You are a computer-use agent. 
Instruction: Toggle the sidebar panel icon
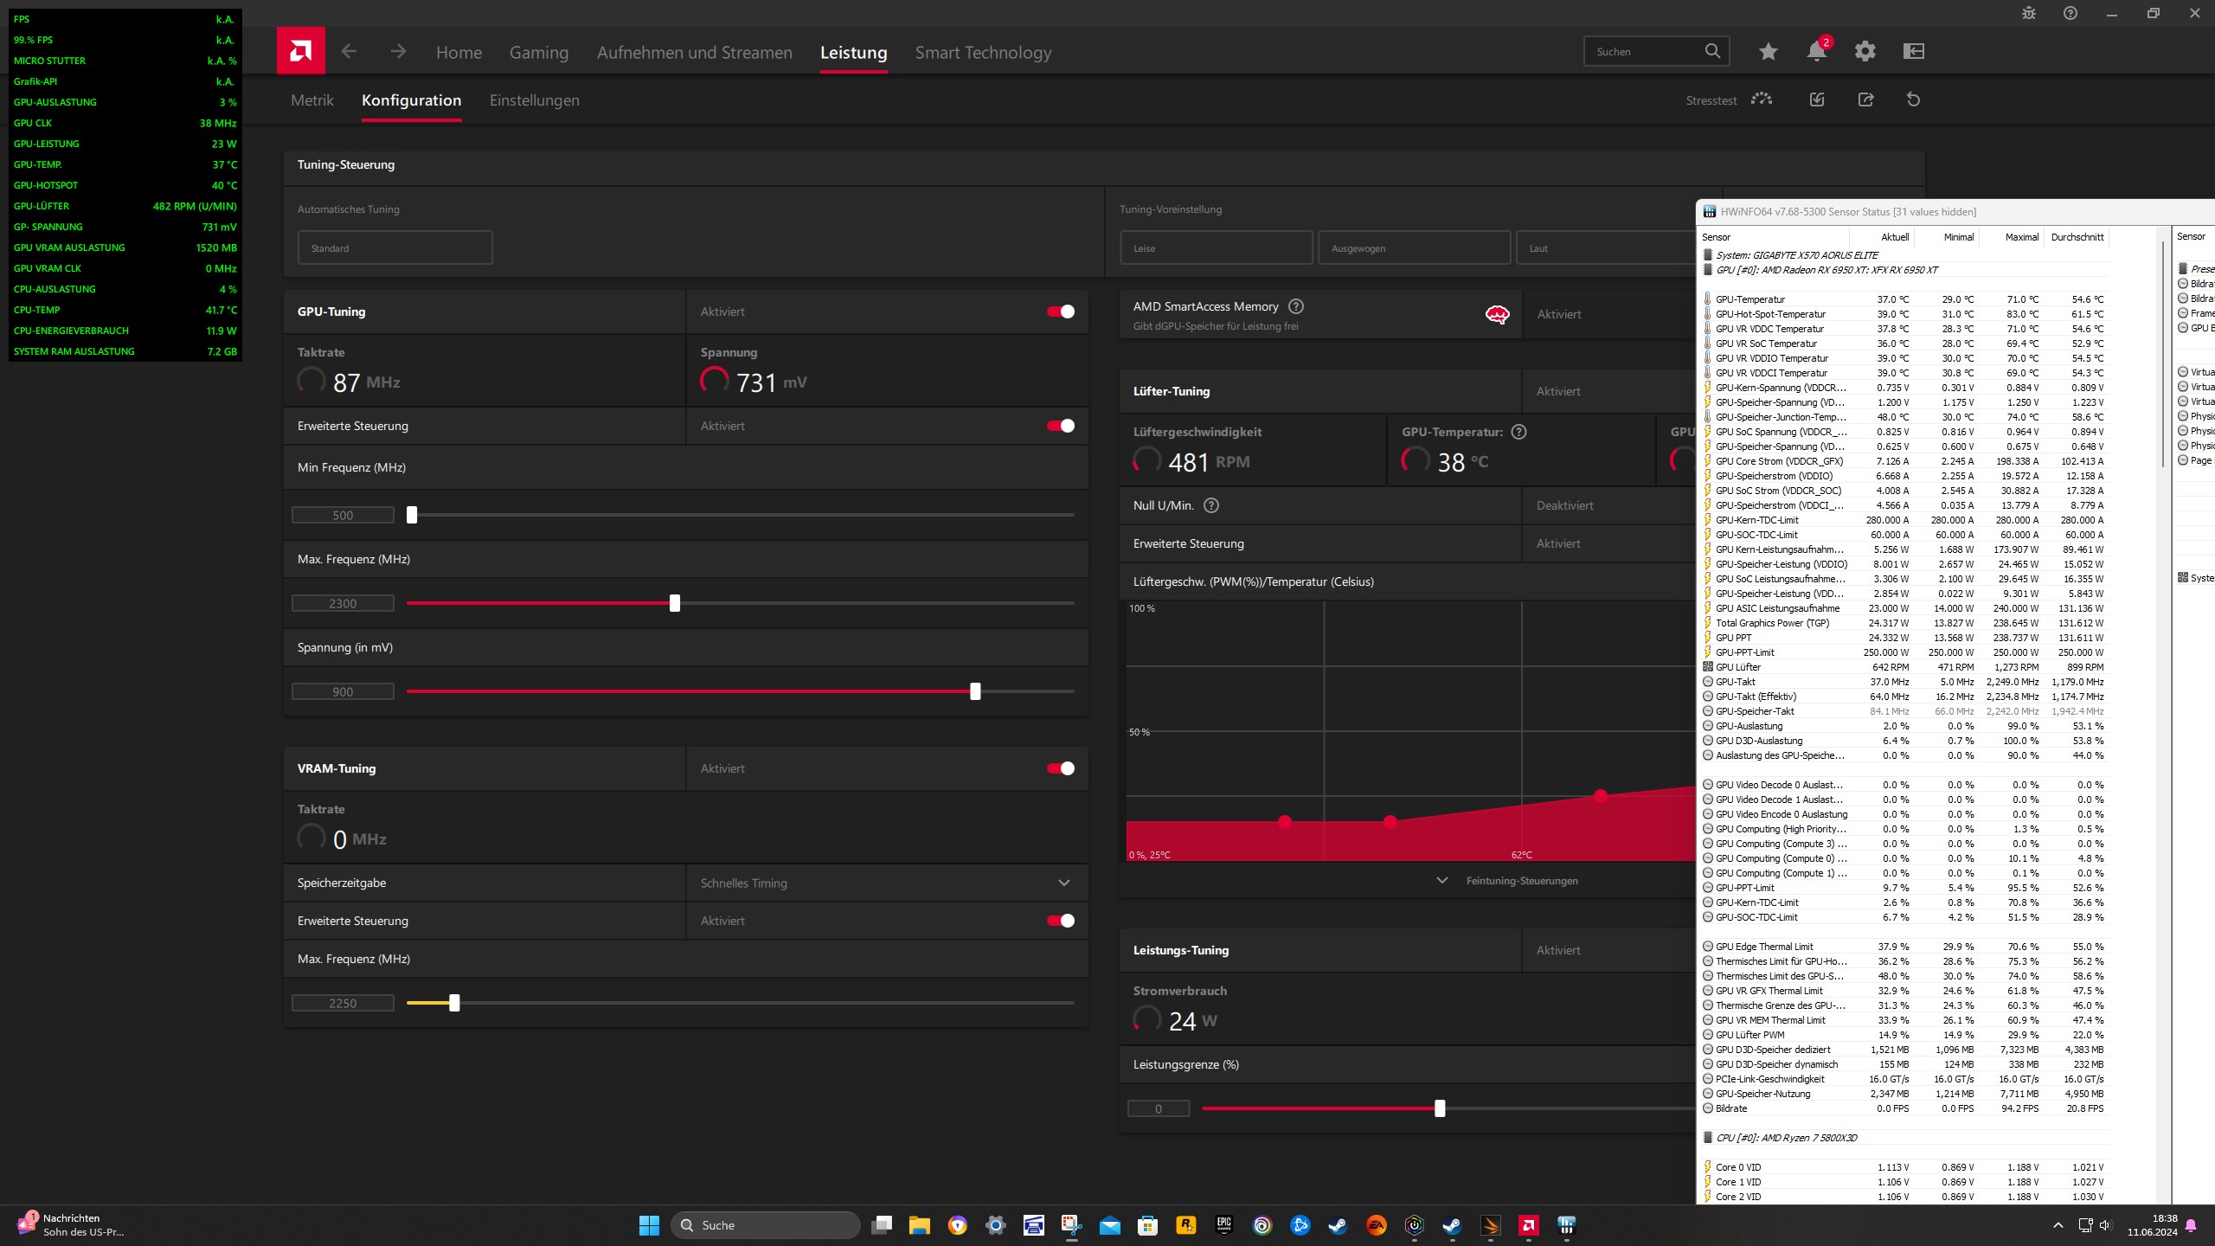[x=1914, y=52]
